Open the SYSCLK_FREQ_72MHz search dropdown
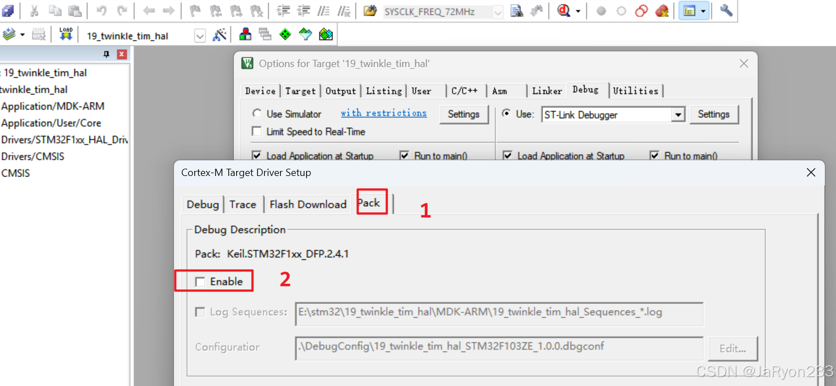The height and width of the screenshot is (386, 836). tap(497, 12)
